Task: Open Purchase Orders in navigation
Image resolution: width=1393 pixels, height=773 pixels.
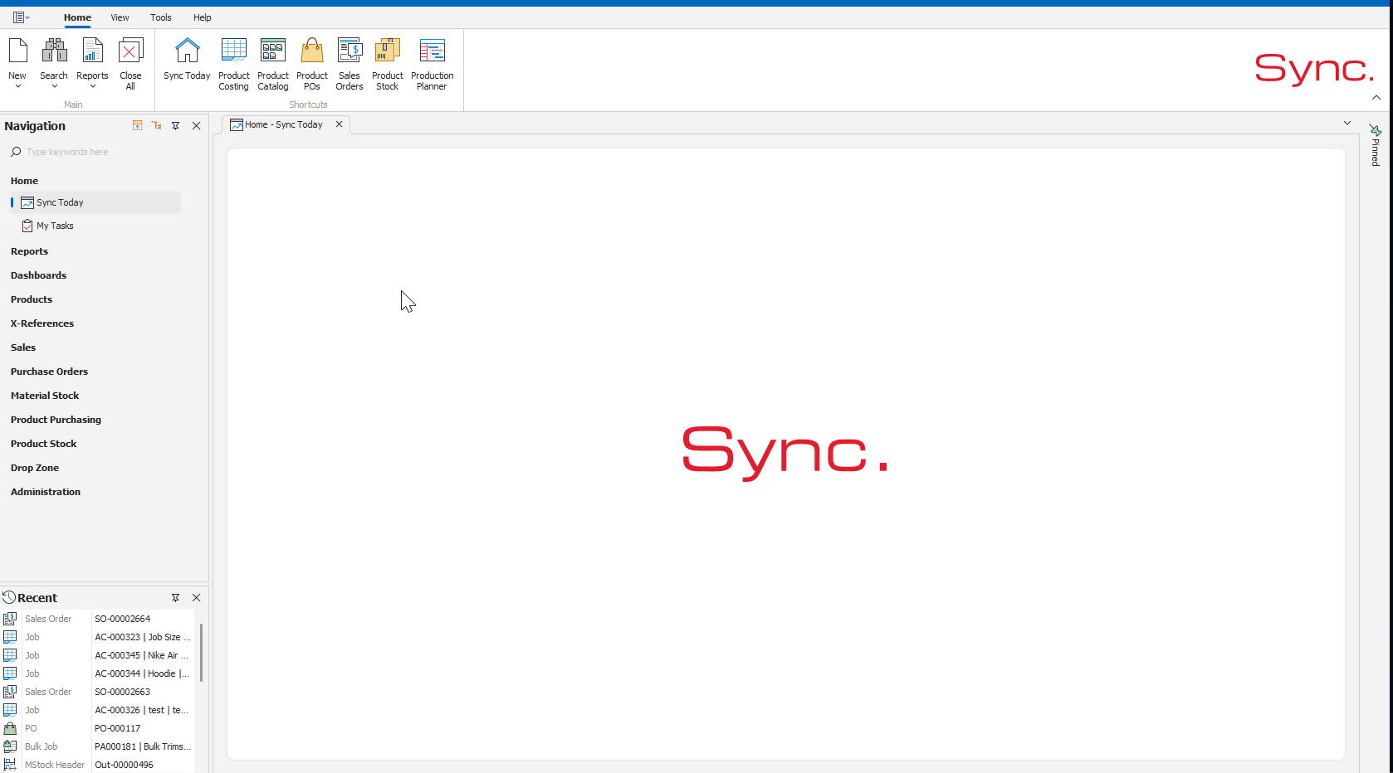Action: pyautogui.click(x=49, y=372)
